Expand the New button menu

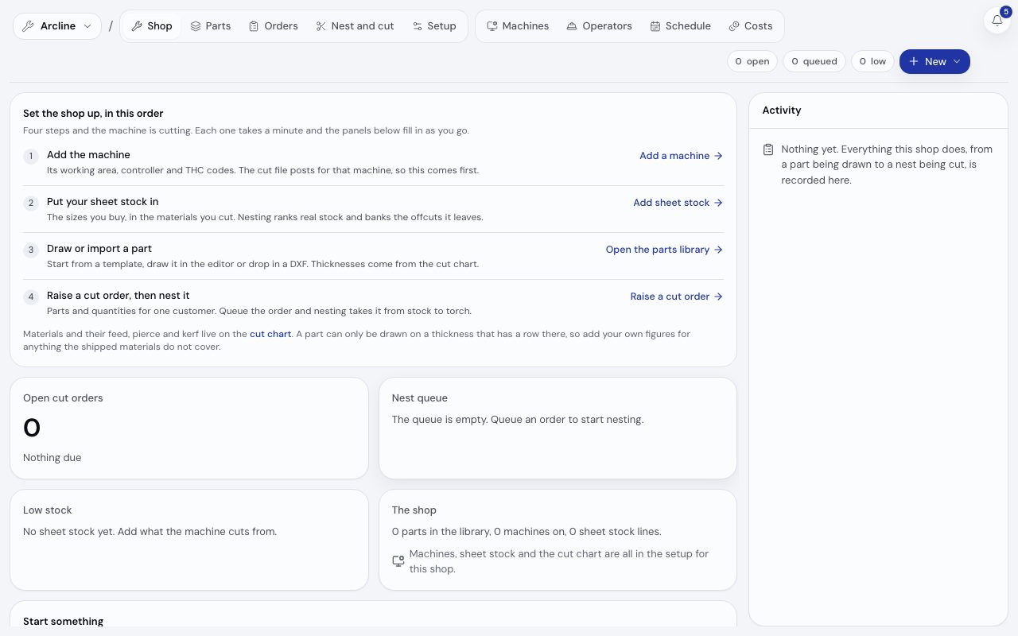[934, 61]
